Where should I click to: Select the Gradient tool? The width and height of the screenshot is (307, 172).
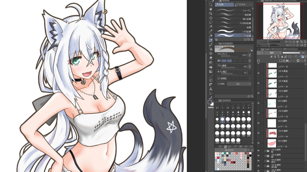[211, 71]
